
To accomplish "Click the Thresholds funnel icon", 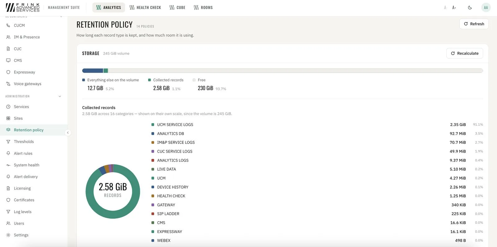I will [8, 141].
